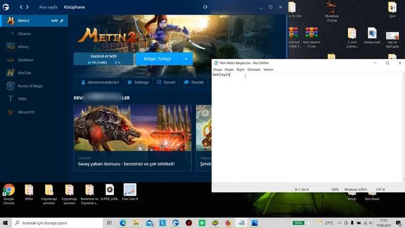Expand the region dropdown arrow

186,59
